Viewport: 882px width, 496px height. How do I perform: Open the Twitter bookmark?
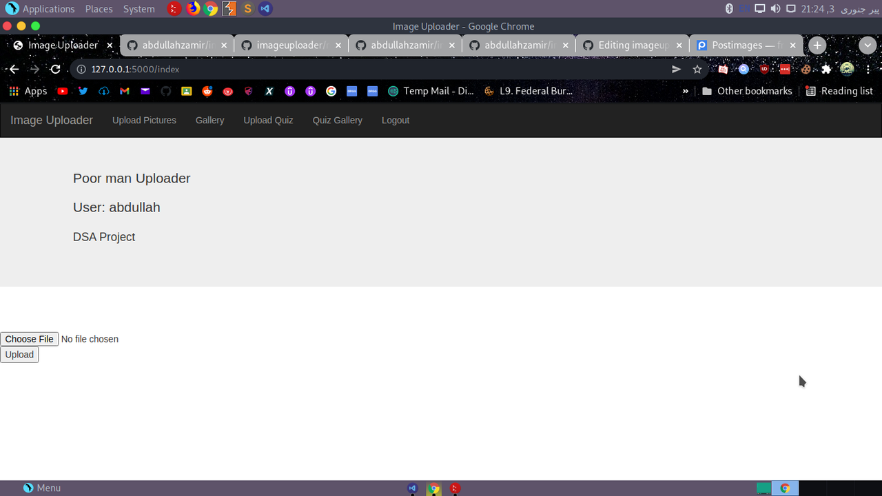pos(83,91)
